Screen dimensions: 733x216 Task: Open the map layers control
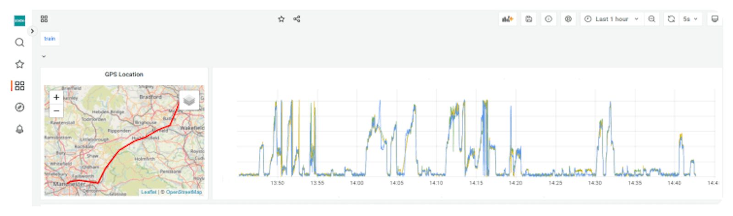coord(189,100)
